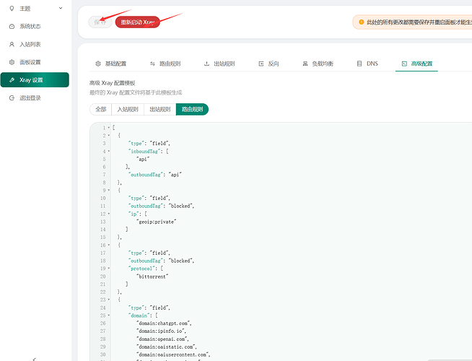Viewport: 472px width, 361px height.
Task: Select 出站规则 template filter option
Action: tap(159, 109)
